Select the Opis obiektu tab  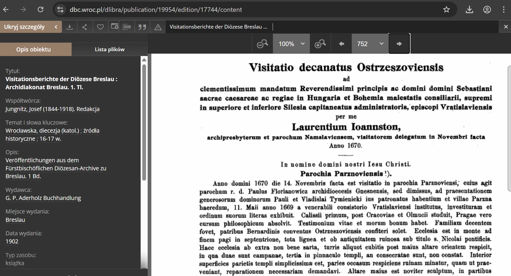tap(33, 49)
